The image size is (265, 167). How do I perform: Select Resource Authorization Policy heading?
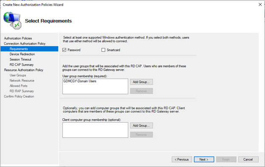pyautogui.click(x=24, y=70)
